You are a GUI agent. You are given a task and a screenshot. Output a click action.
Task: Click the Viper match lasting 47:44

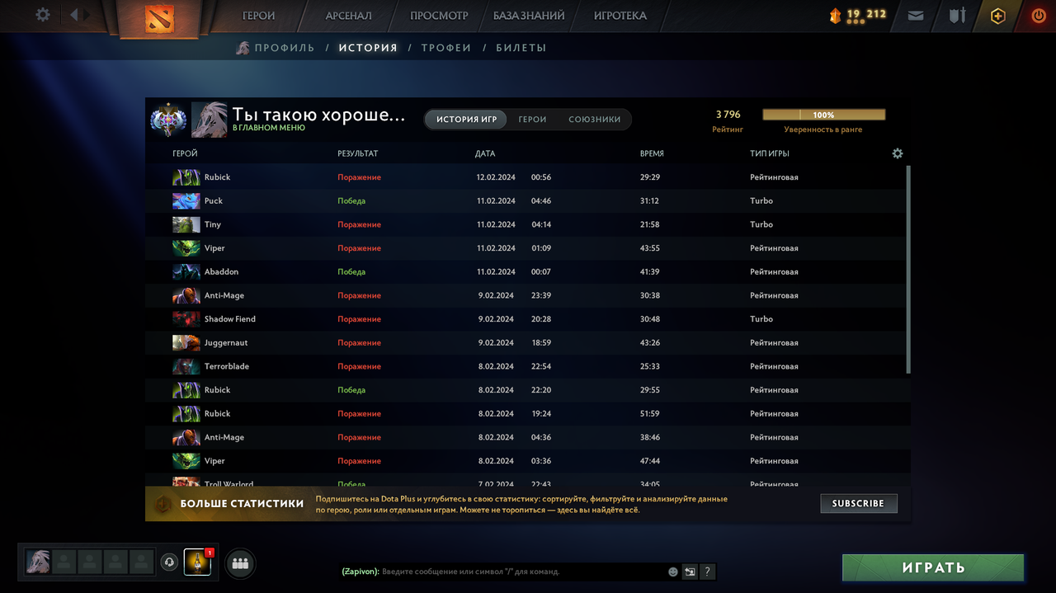[528, 461]
